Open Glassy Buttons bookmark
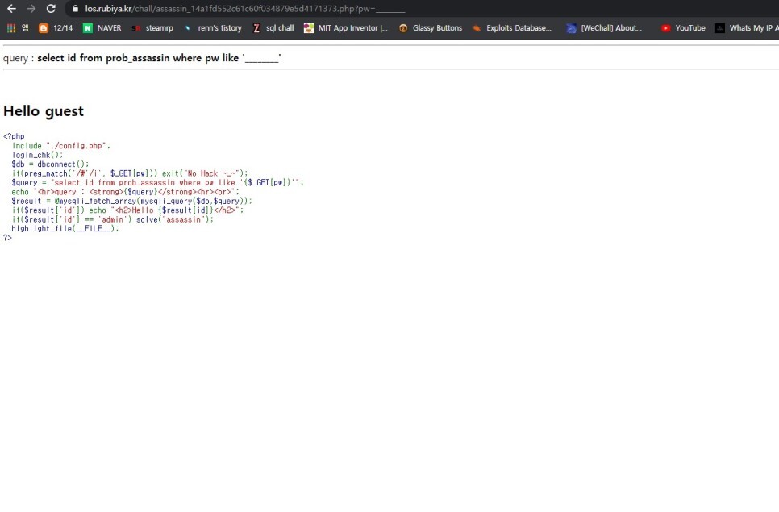 point(431,28)
